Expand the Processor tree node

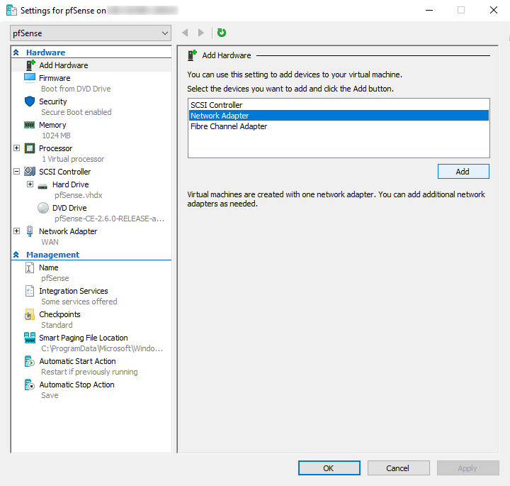[x=16, y=148]
